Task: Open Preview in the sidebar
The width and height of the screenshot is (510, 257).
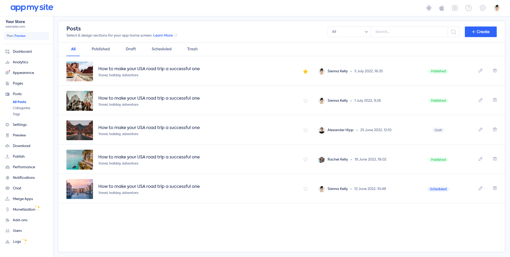Action: (19, 135)
